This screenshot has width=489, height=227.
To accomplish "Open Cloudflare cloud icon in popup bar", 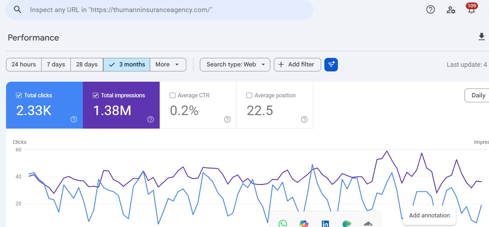I will (368, 224).
